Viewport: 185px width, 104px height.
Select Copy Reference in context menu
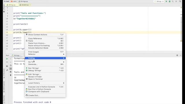(45, 38)
